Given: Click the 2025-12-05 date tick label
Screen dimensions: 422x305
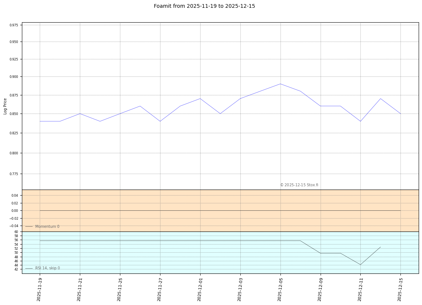Looking at the screenshot, I should (x=280, y=289).
